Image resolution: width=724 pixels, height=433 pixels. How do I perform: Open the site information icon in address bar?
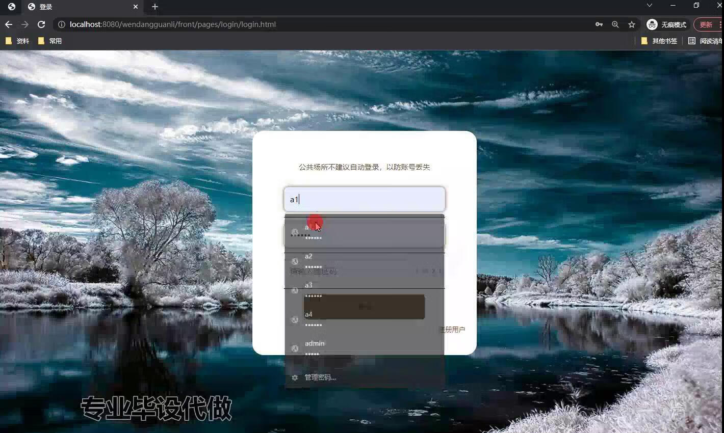pyautogui.click(x=61, y=24)
